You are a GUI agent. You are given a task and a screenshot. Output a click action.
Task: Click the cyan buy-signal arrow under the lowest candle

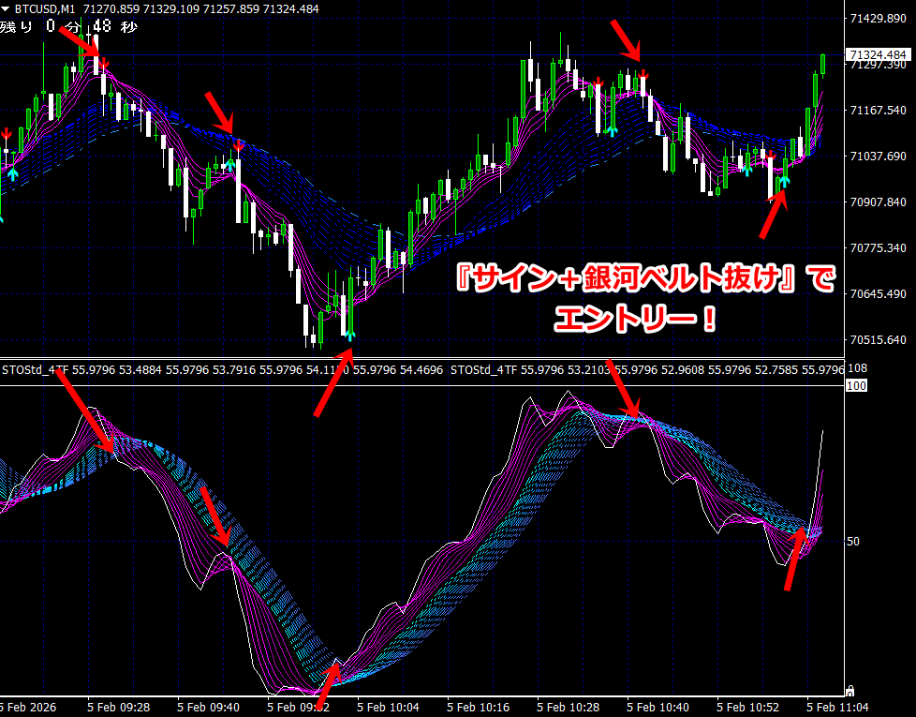point(350,335)
